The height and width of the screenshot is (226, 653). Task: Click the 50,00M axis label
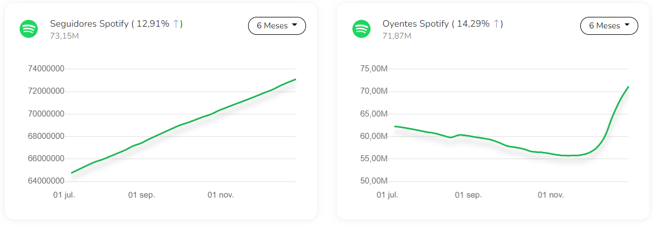[x=374, y=181]
